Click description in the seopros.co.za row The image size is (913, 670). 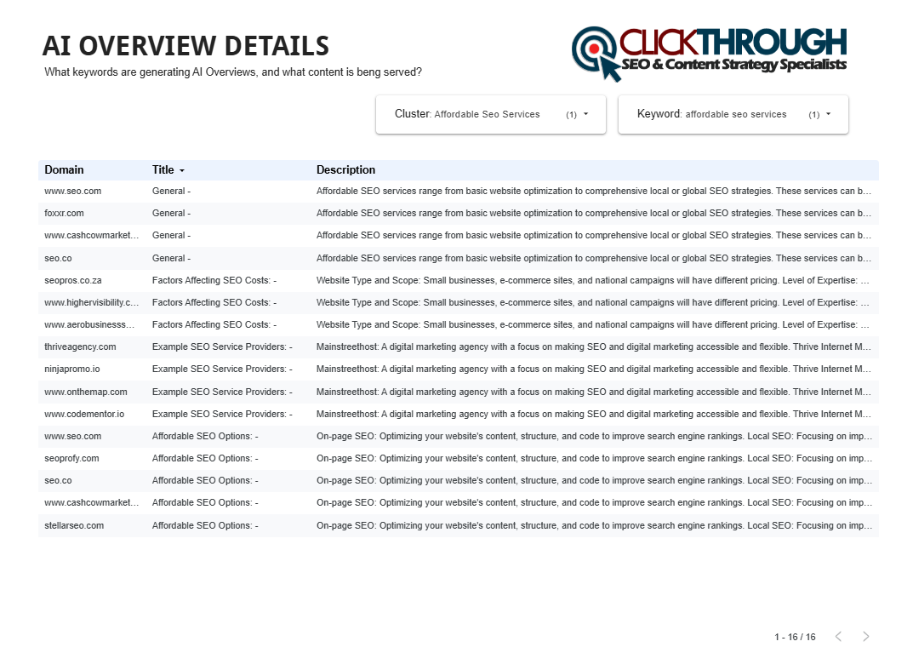(593, 280)
